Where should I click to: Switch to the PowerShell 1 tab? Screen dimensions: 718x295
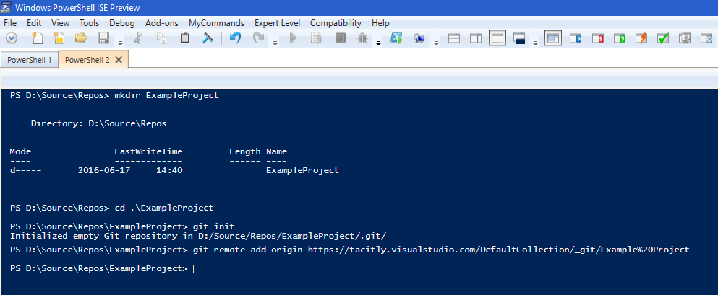pos(29,60)
